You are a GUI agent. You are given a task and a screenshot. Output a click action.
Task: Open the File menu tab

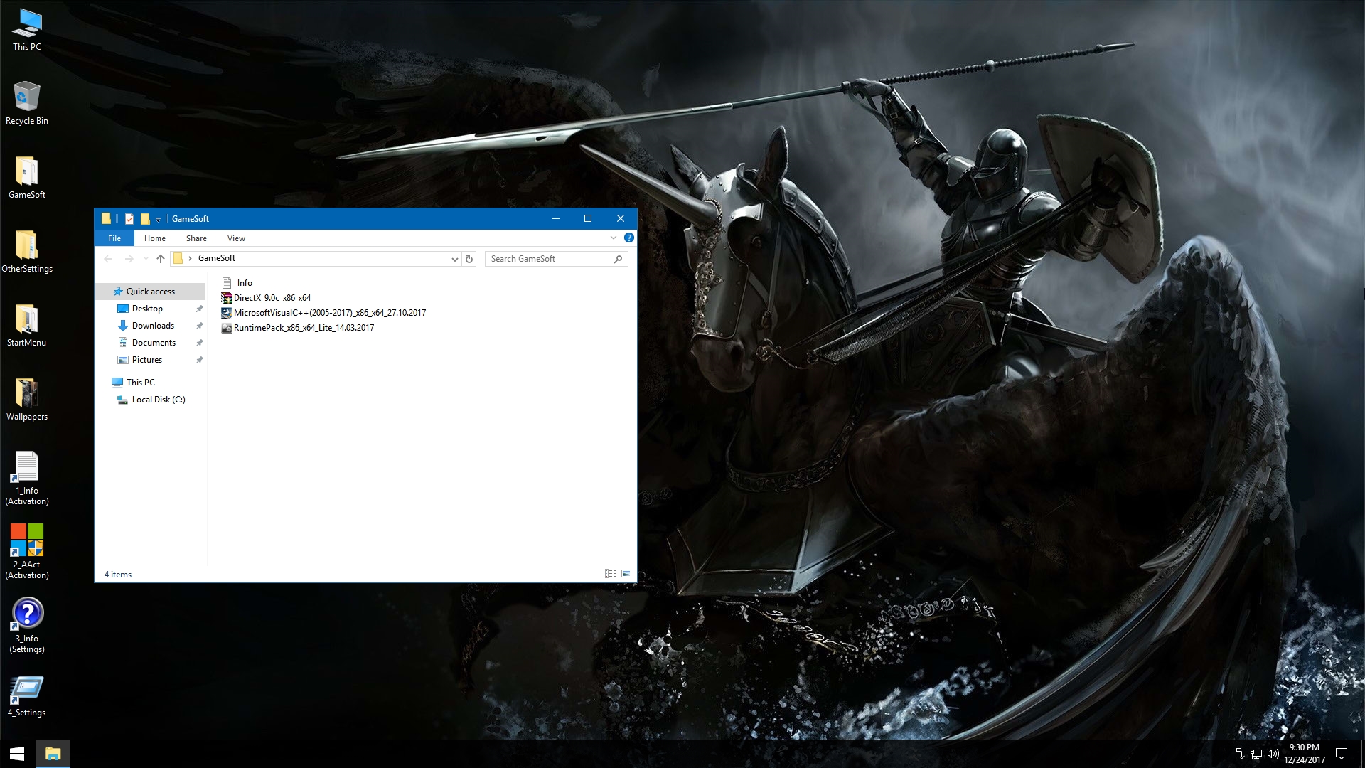click(114, 238)
